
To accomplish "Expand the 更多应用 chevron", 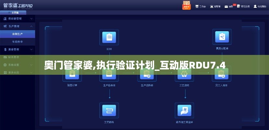I will coord(32,73).
